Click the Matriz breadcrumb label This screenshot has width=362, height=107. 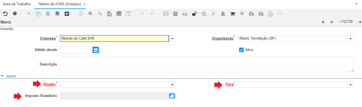6,22
